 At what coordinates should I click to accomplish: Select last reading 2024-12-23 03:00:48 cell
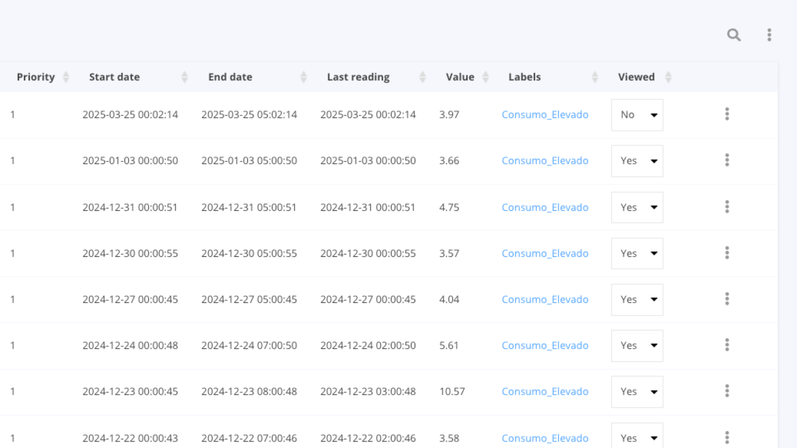[368, 392]
